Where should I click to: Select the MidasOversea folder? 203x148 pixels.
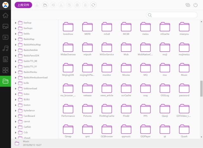68,49
